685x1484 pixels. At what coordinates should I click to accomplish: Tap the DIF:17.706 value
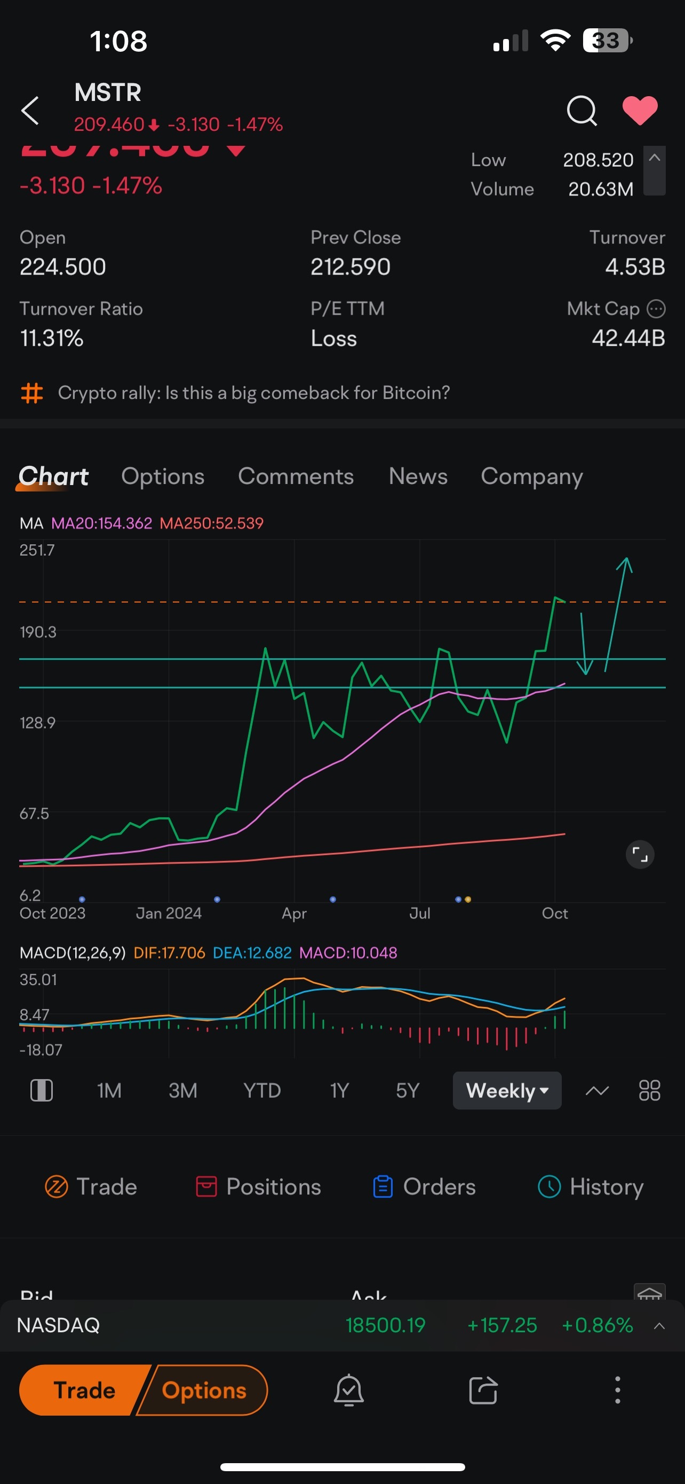169,953
